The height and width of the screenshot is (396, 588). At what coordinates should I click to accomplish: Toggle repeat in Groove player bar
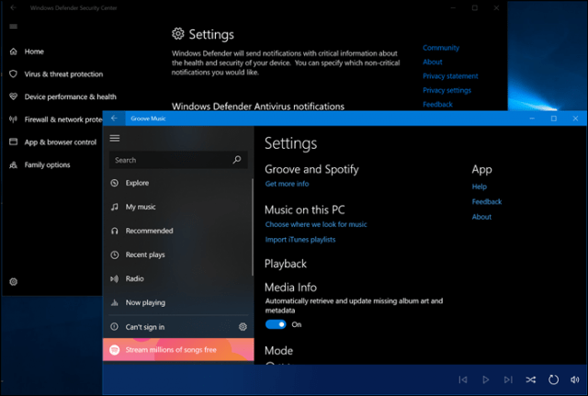pos(553,379)
